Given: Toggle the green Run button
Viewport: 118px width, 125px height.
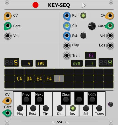Looking at the screenshot, I should point(83,16).
